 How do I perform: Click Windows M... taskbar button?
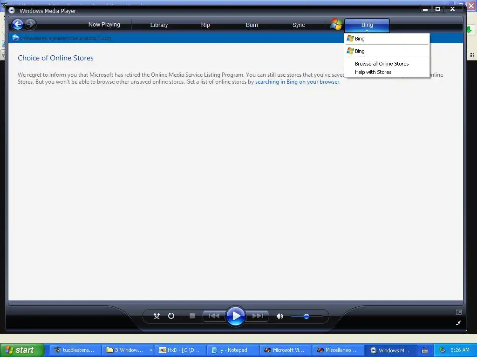click(x=391, y=350)
